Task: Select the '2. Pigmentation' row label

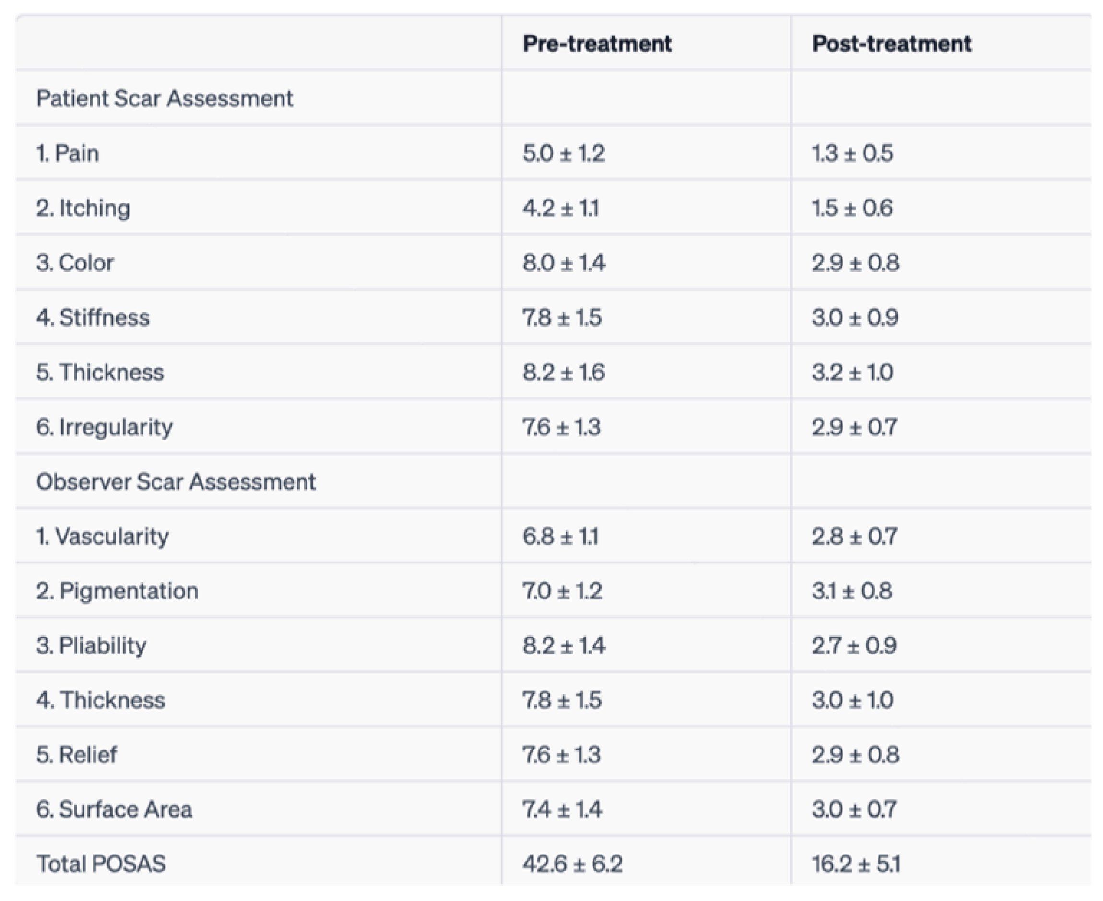Action: [x=117, y=591]
